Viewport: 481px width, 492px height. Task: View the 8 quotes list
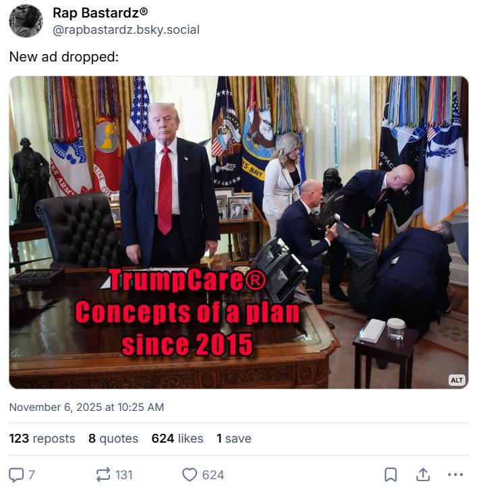[x=113, y=439]
